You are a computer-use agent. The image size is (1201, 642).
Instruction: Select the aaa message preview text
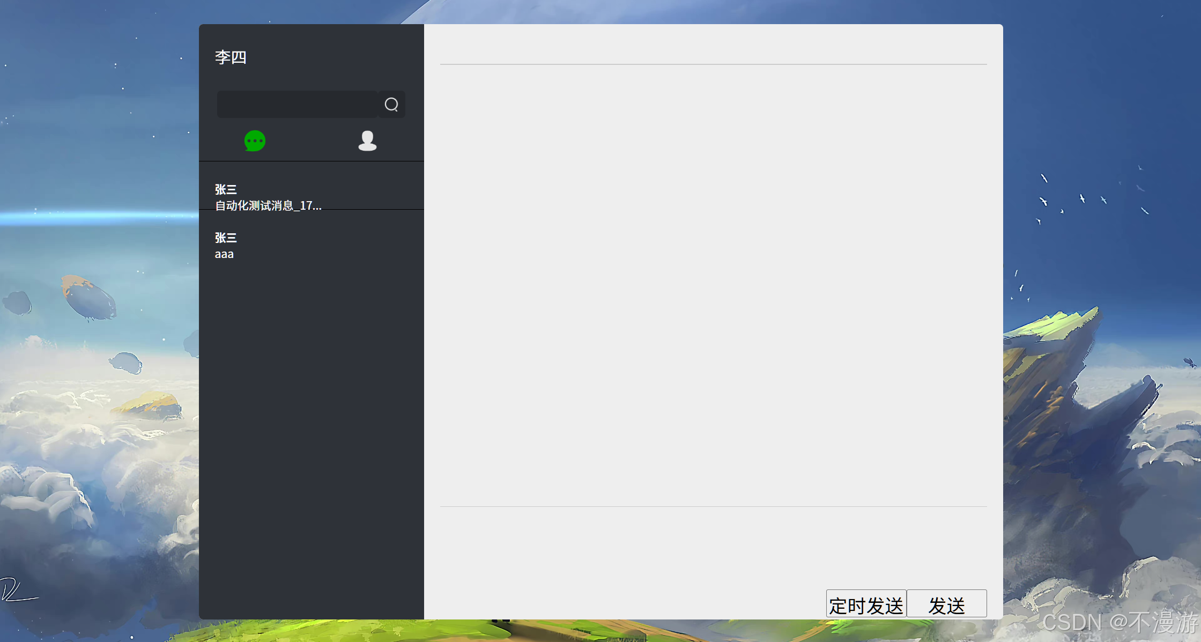pyautogui.click(x=224, y=254)
